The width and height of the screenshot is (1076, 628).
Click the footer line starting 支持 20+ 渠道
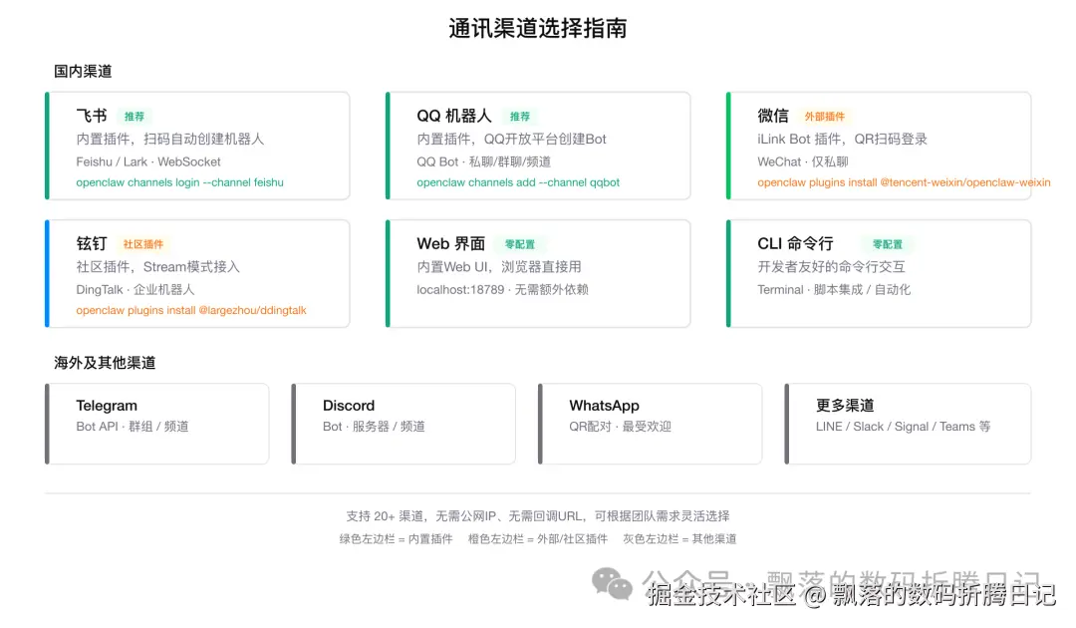(x=537, y=516)
